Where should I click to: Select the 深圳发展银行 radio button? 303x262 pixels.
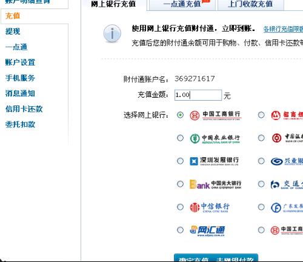[x=180, y=161]
